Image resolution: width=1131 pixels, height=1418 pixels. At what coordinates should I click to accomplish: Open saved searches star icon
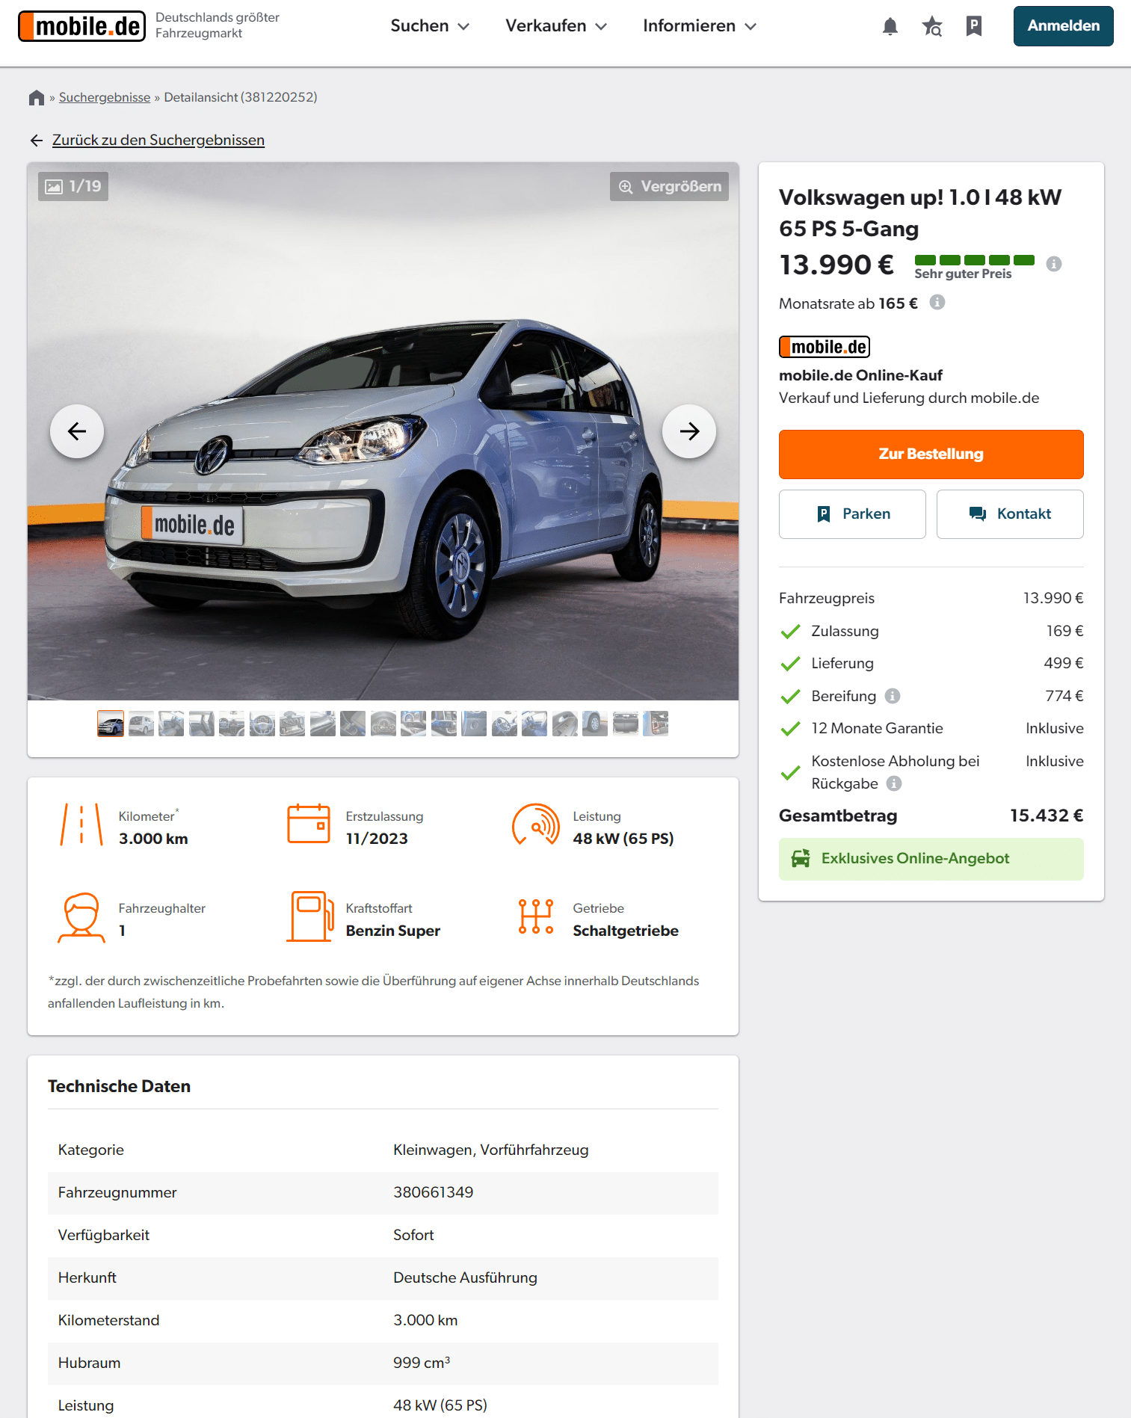pos(931,27)
